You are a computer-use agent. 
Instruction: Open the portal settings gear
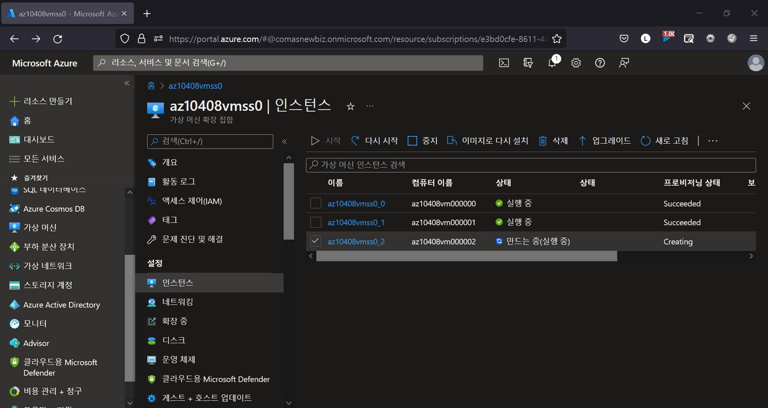[576, 63]
